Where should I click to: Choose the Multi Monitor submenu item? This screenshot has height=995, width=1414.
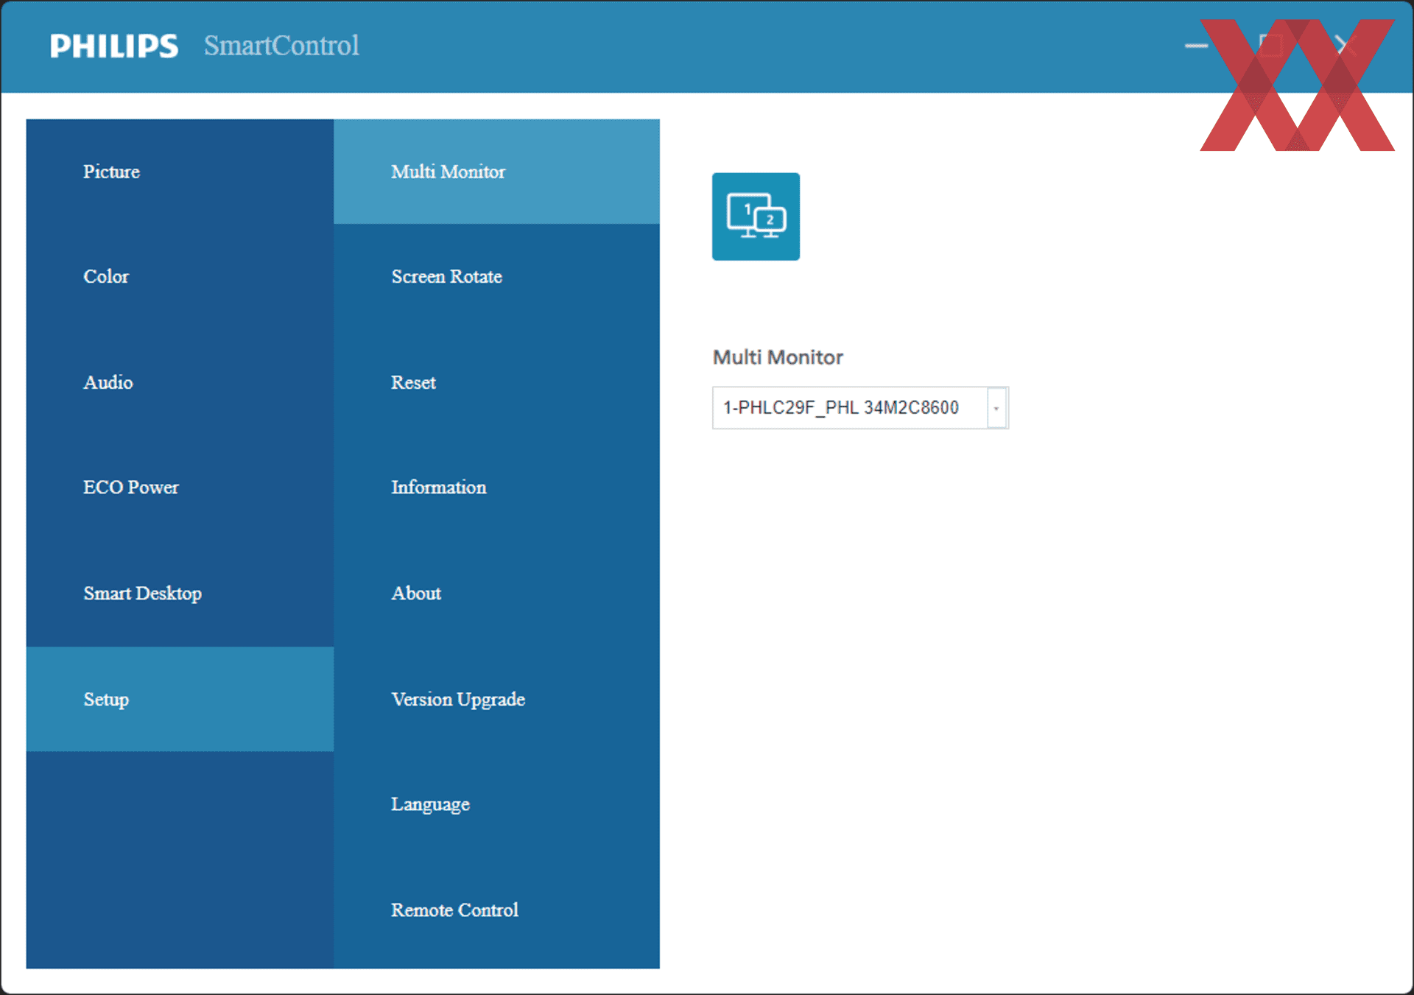(496, 172)
